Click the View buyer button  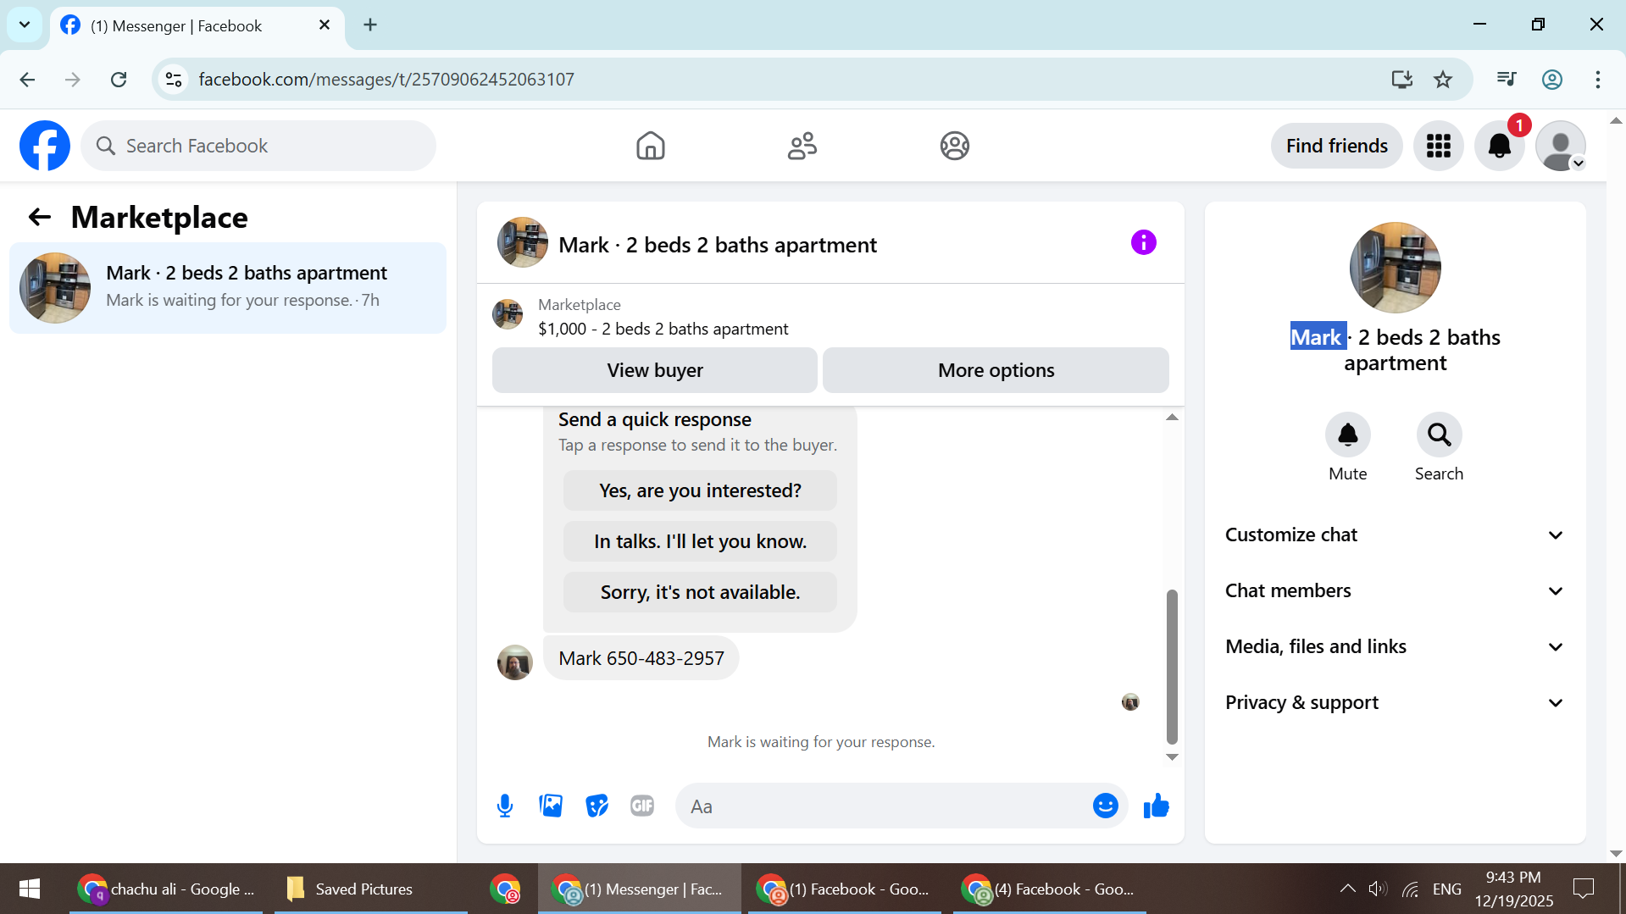(654, 370)
